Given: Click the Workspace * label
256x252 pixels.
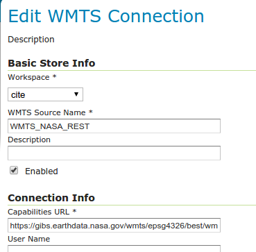Looking at the screenshot, I should [32, 77].
